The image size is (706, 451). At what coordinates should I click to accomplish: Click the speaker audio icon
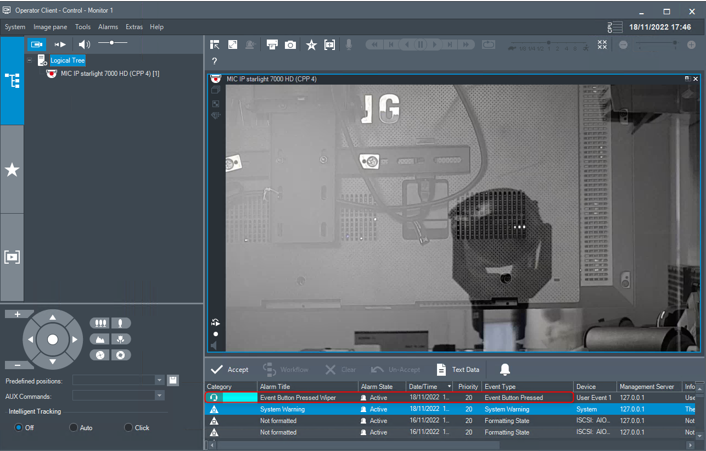tap(84, 44)
